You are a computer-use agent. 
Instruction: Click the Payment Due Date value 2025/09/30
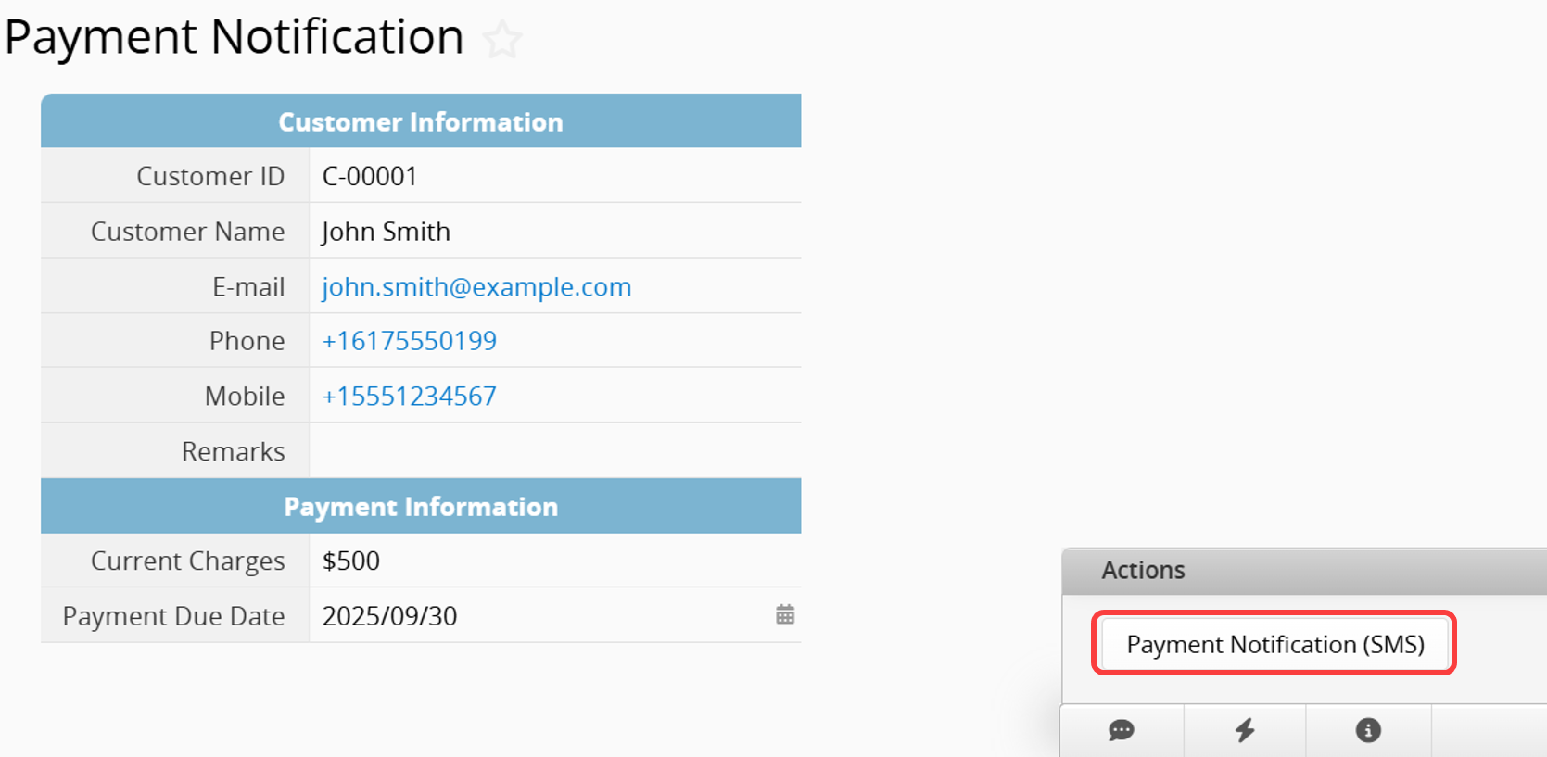[389, 616]
